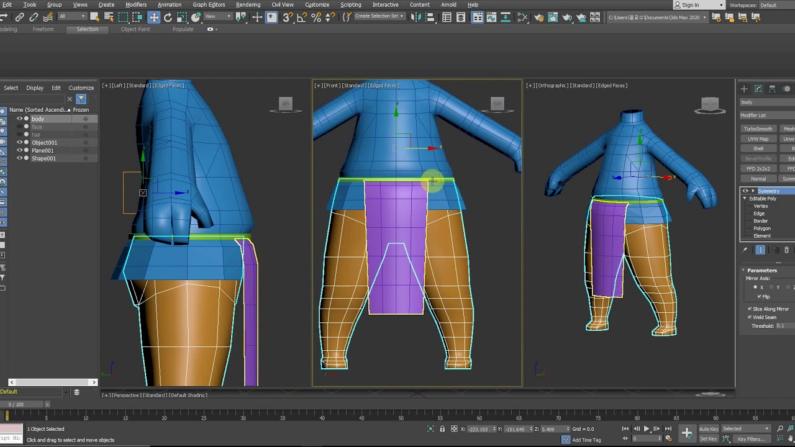The width and height of the screenshot is (795, 447).
Task: Uncheck Slice Along Mirror checkbox
Action: (750, 309)
